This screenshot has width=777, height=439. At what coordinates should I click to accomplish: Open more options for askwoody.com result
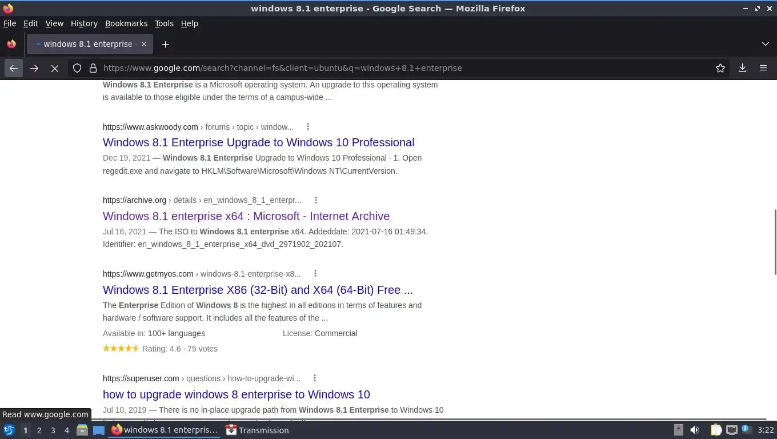(308, 126)
